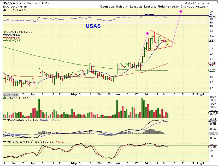Click the red MA(50) legend line swatch
Screen dimensions: 218x166
(5, 38)
